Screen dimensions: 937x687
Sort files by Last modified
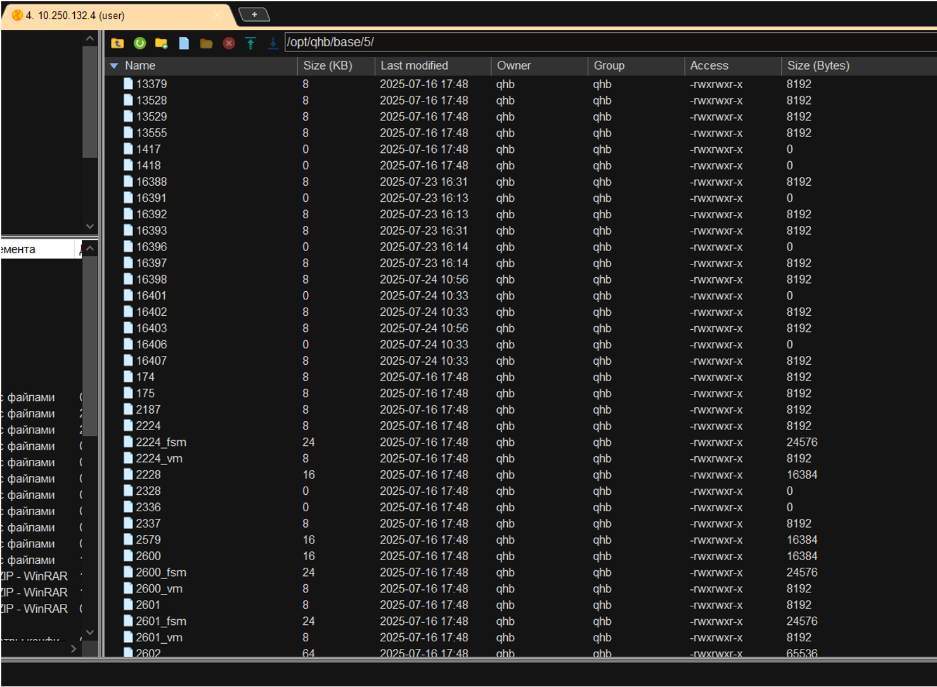pyautogui.click(x=414, y=65)
